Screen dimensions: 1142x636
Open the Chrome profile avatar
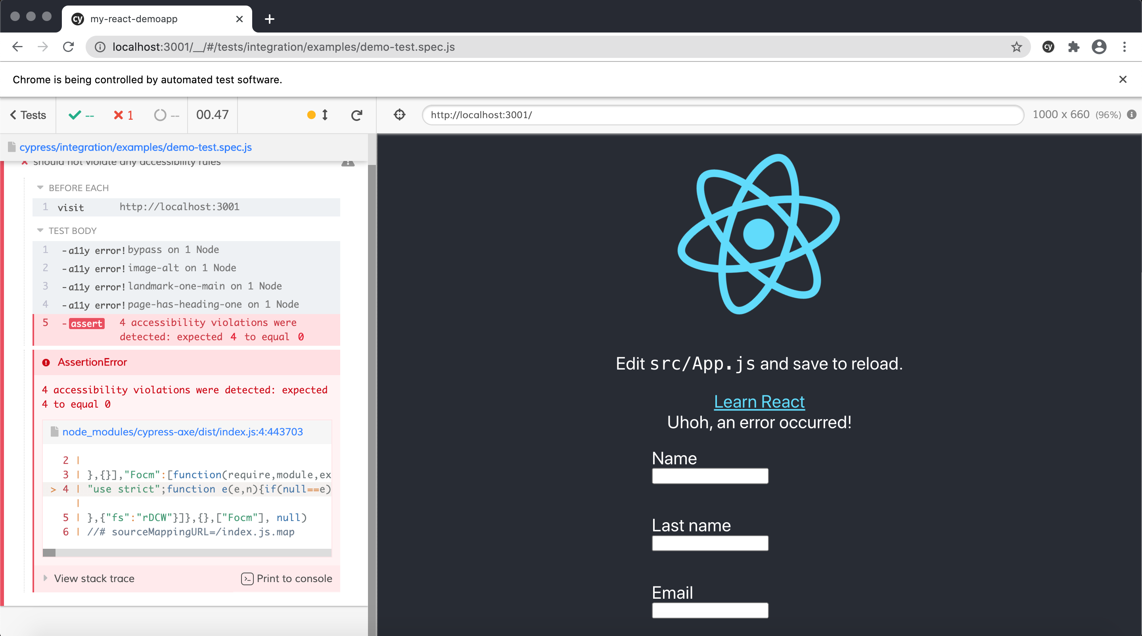1098,46
